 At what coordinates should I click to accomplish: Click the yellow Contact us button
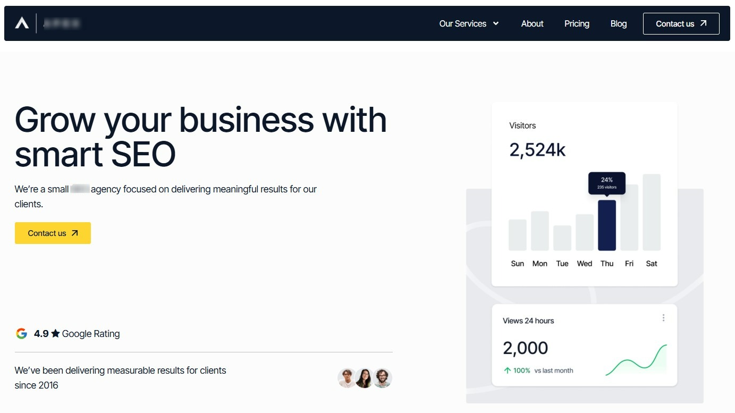tap(53, 233)
